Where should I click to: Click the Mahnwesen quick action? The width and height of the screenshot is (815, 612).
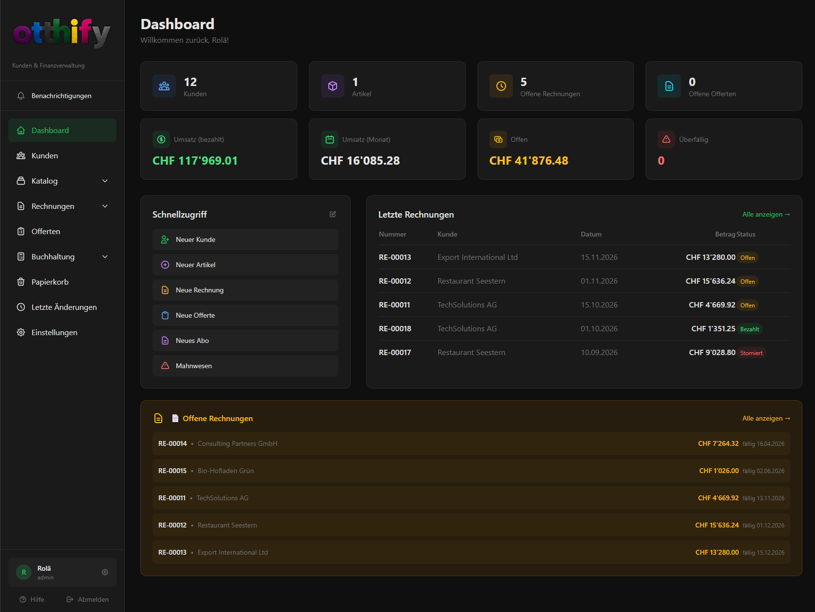click(x=245, y=366)
